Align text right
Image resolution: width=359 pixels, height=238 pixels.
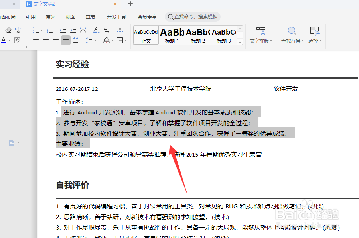click(x=56, y=41)
